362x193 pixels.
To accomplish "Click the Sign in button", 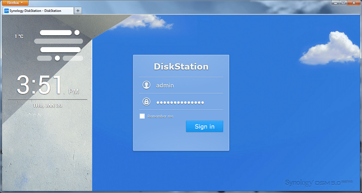I will [204, 126].
